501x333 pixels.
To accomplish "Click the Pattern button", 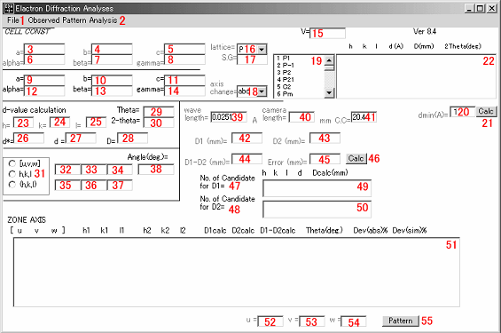I will pyautogui.click(x=400, y=321).
